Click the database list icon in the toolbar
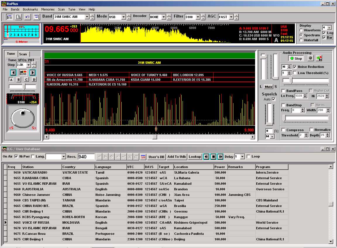This screenshot has height=248, width=337. 9,17
